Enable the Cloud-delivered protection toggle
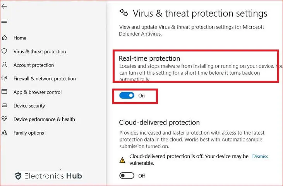This screenshot has width=283, height=186. click(127, 176)
